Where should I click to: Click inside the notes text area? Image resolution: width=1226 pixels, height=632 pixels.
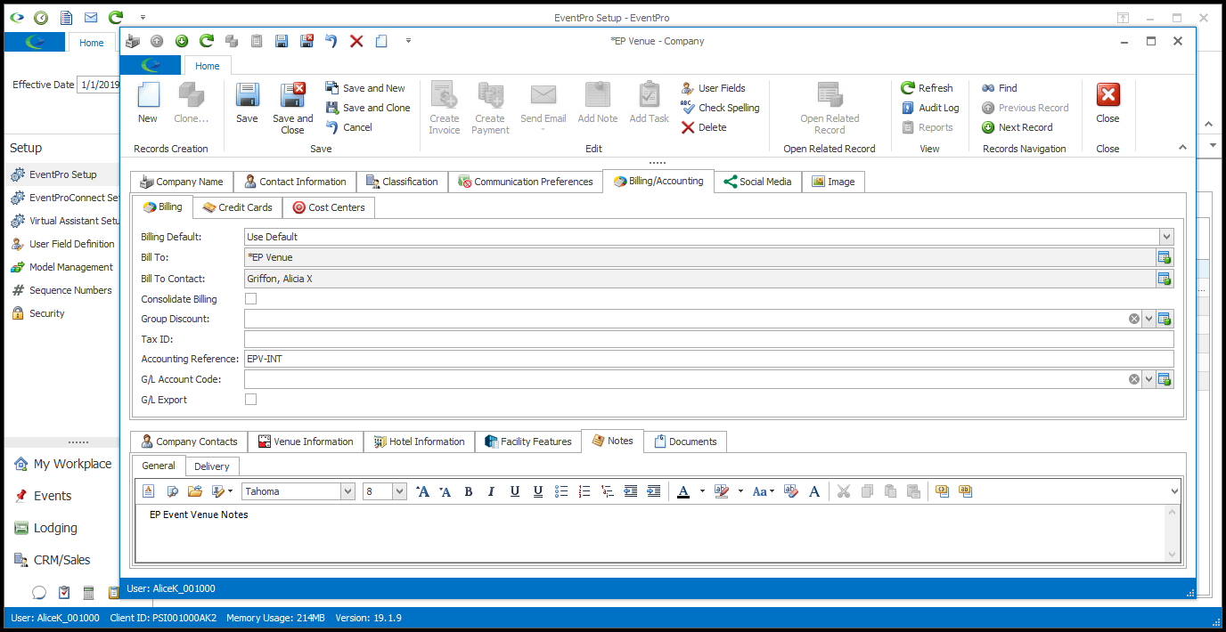pos(650,533)
